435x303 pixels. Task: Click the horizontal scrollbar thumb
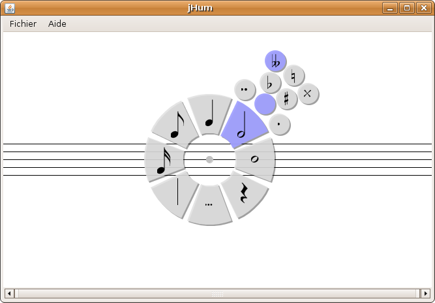(x=217, y=293)
